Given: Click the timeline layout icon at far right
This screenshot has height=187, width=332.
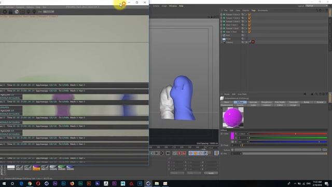Looking at the screenshot, I should click(216, 153).
